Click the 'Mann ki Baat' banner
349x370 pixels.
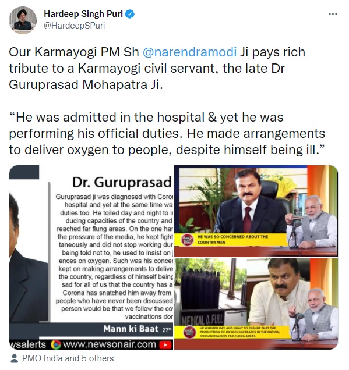tap(131, 329)
